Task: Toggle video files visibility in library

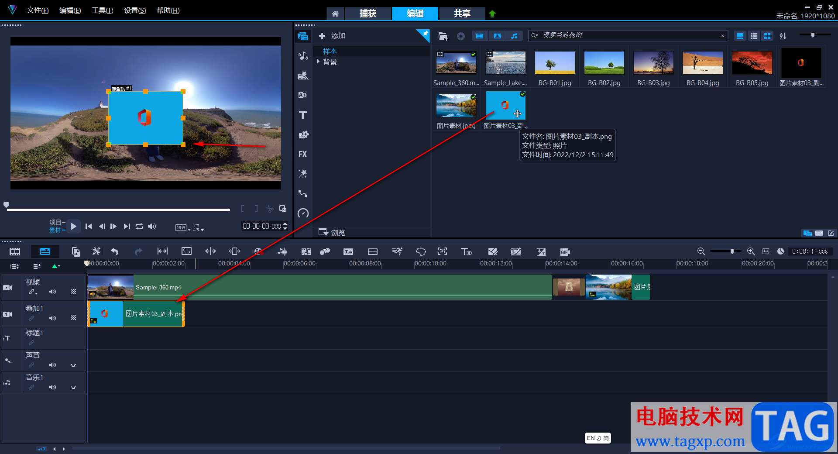Action: [x=480, y=36]
